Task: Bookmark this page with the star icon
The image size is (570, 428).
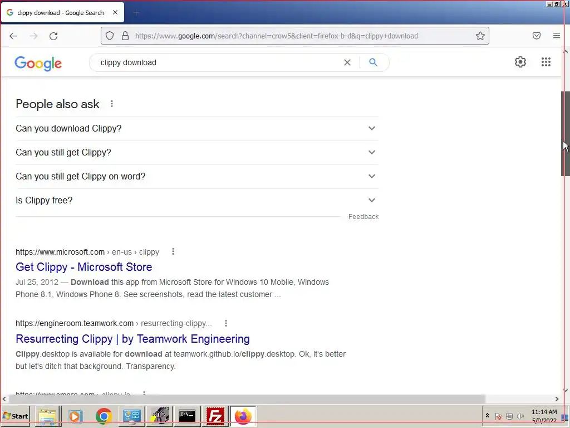Action: click(480, 36)
